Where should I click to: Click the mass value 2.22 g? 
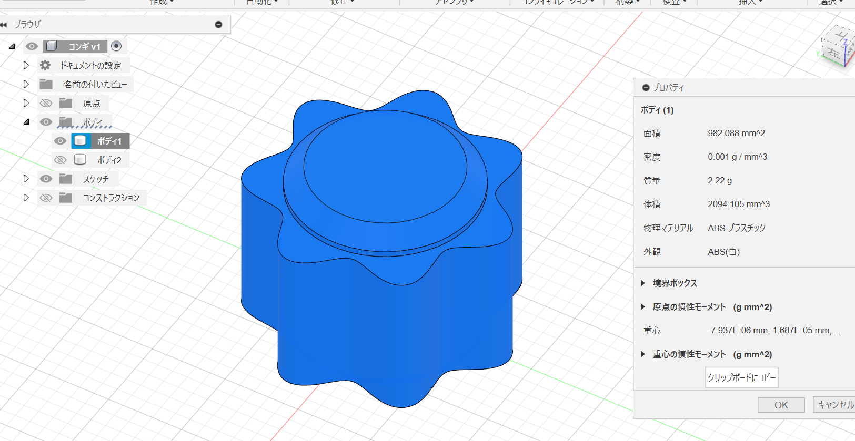click(720, 181)
